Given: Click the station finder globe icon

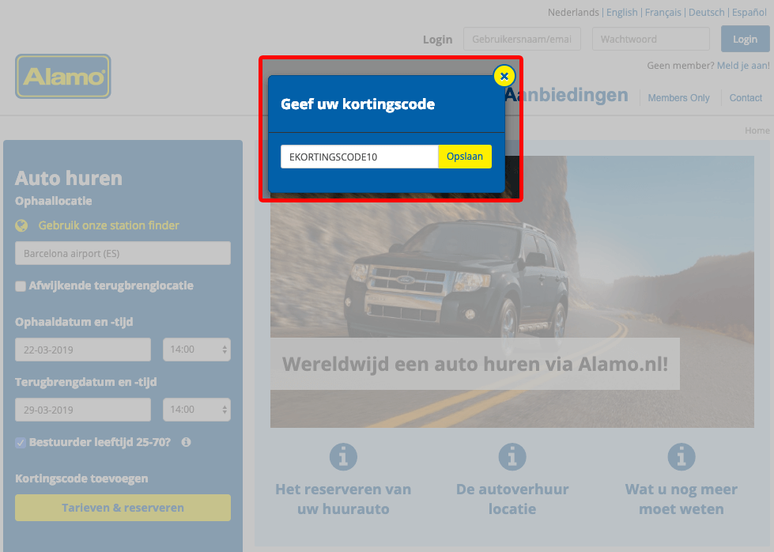Looking at the screenshot, I should pos(21,225).
